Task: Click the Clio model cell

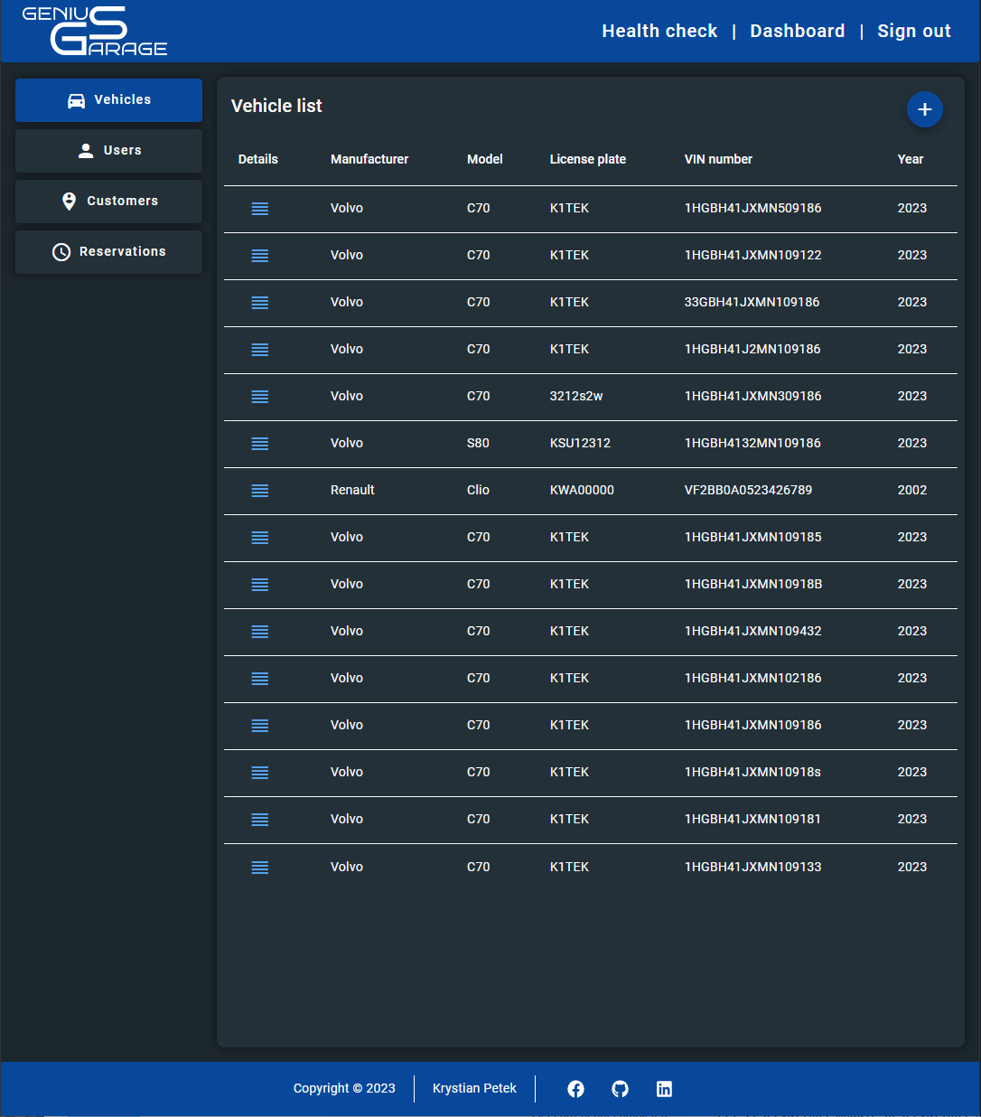Action: coord(478,490)
